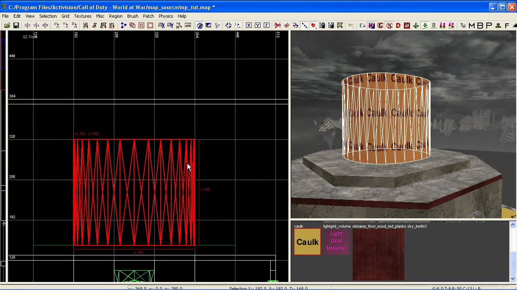Select the Caulk texture thumbnail
517x290 pixels.
(x=307, y=242)
